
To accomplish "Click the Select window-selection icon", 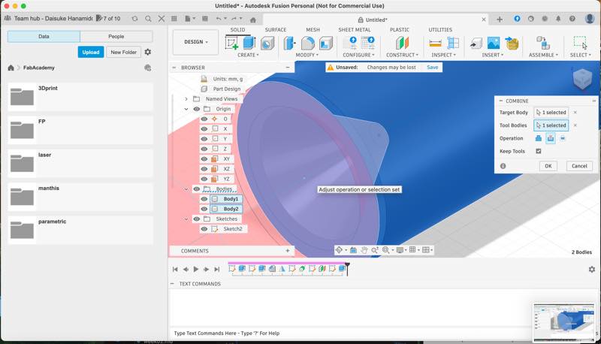I will 580,43.
